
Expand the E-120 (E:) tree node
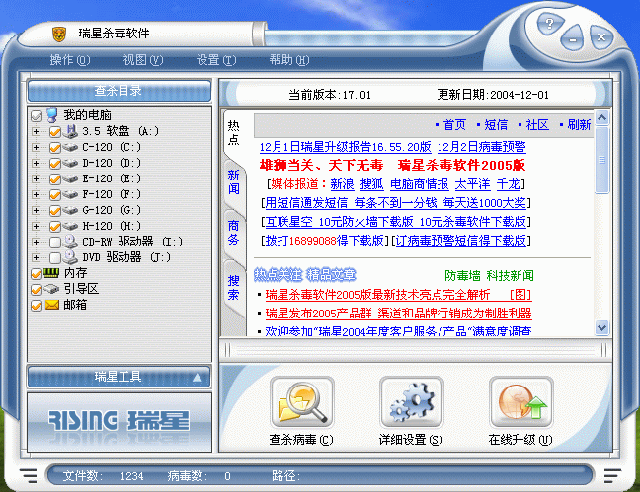point(36,178)
